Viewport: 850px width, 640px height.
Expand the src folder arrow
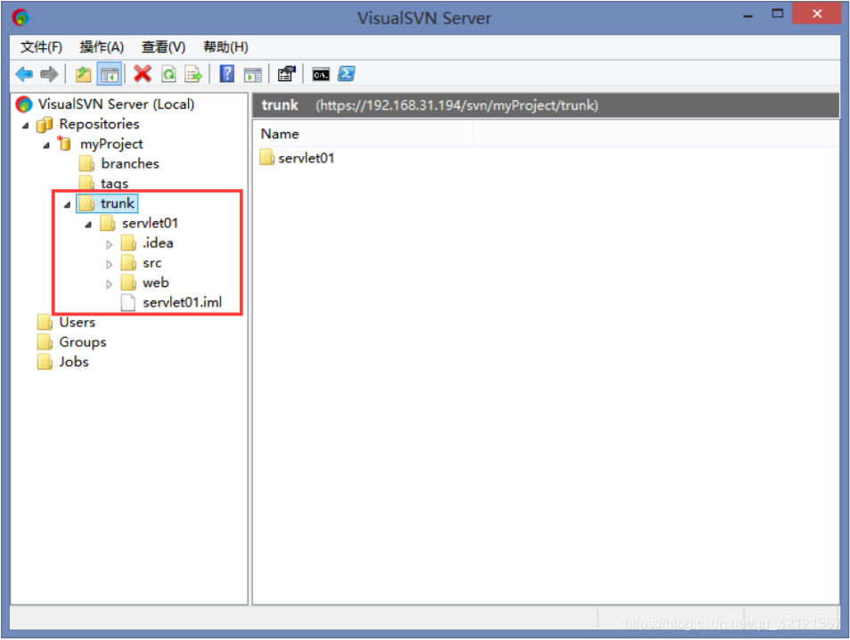109,264
